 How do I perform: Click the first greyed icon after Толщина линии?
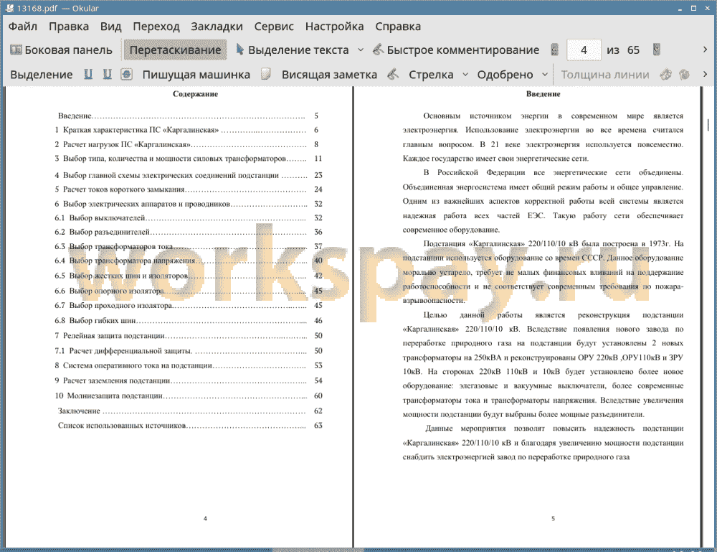(x=665, y=74)
